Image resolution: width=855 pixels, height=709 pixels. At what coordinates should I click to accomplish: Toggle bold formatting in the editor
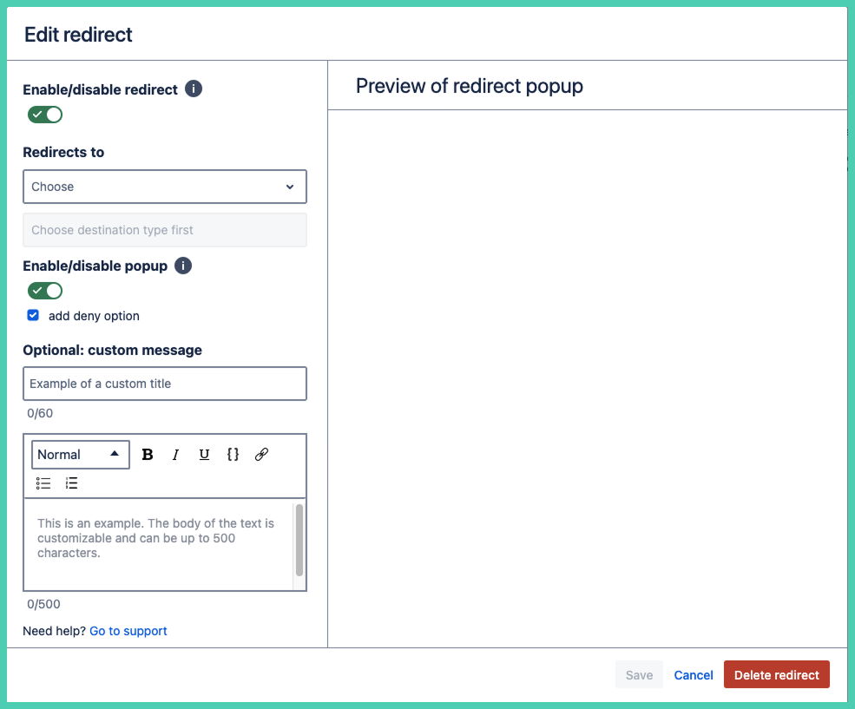point(147,454)
